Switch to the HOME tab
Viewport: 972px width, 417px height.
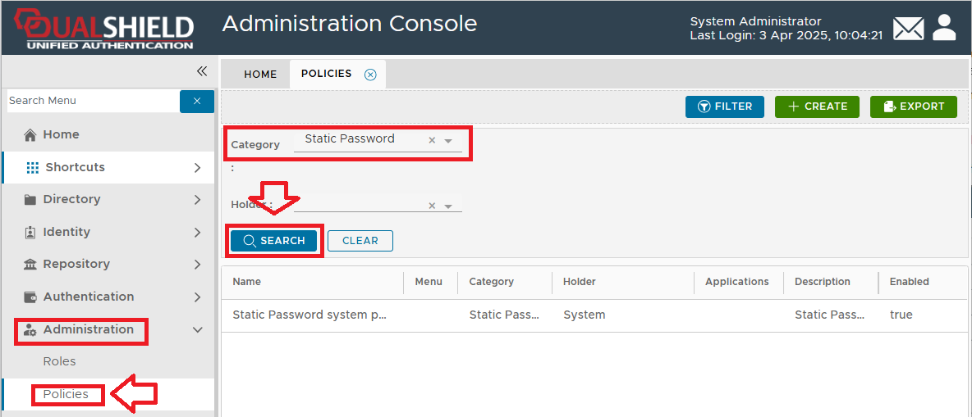coord(260,74)
